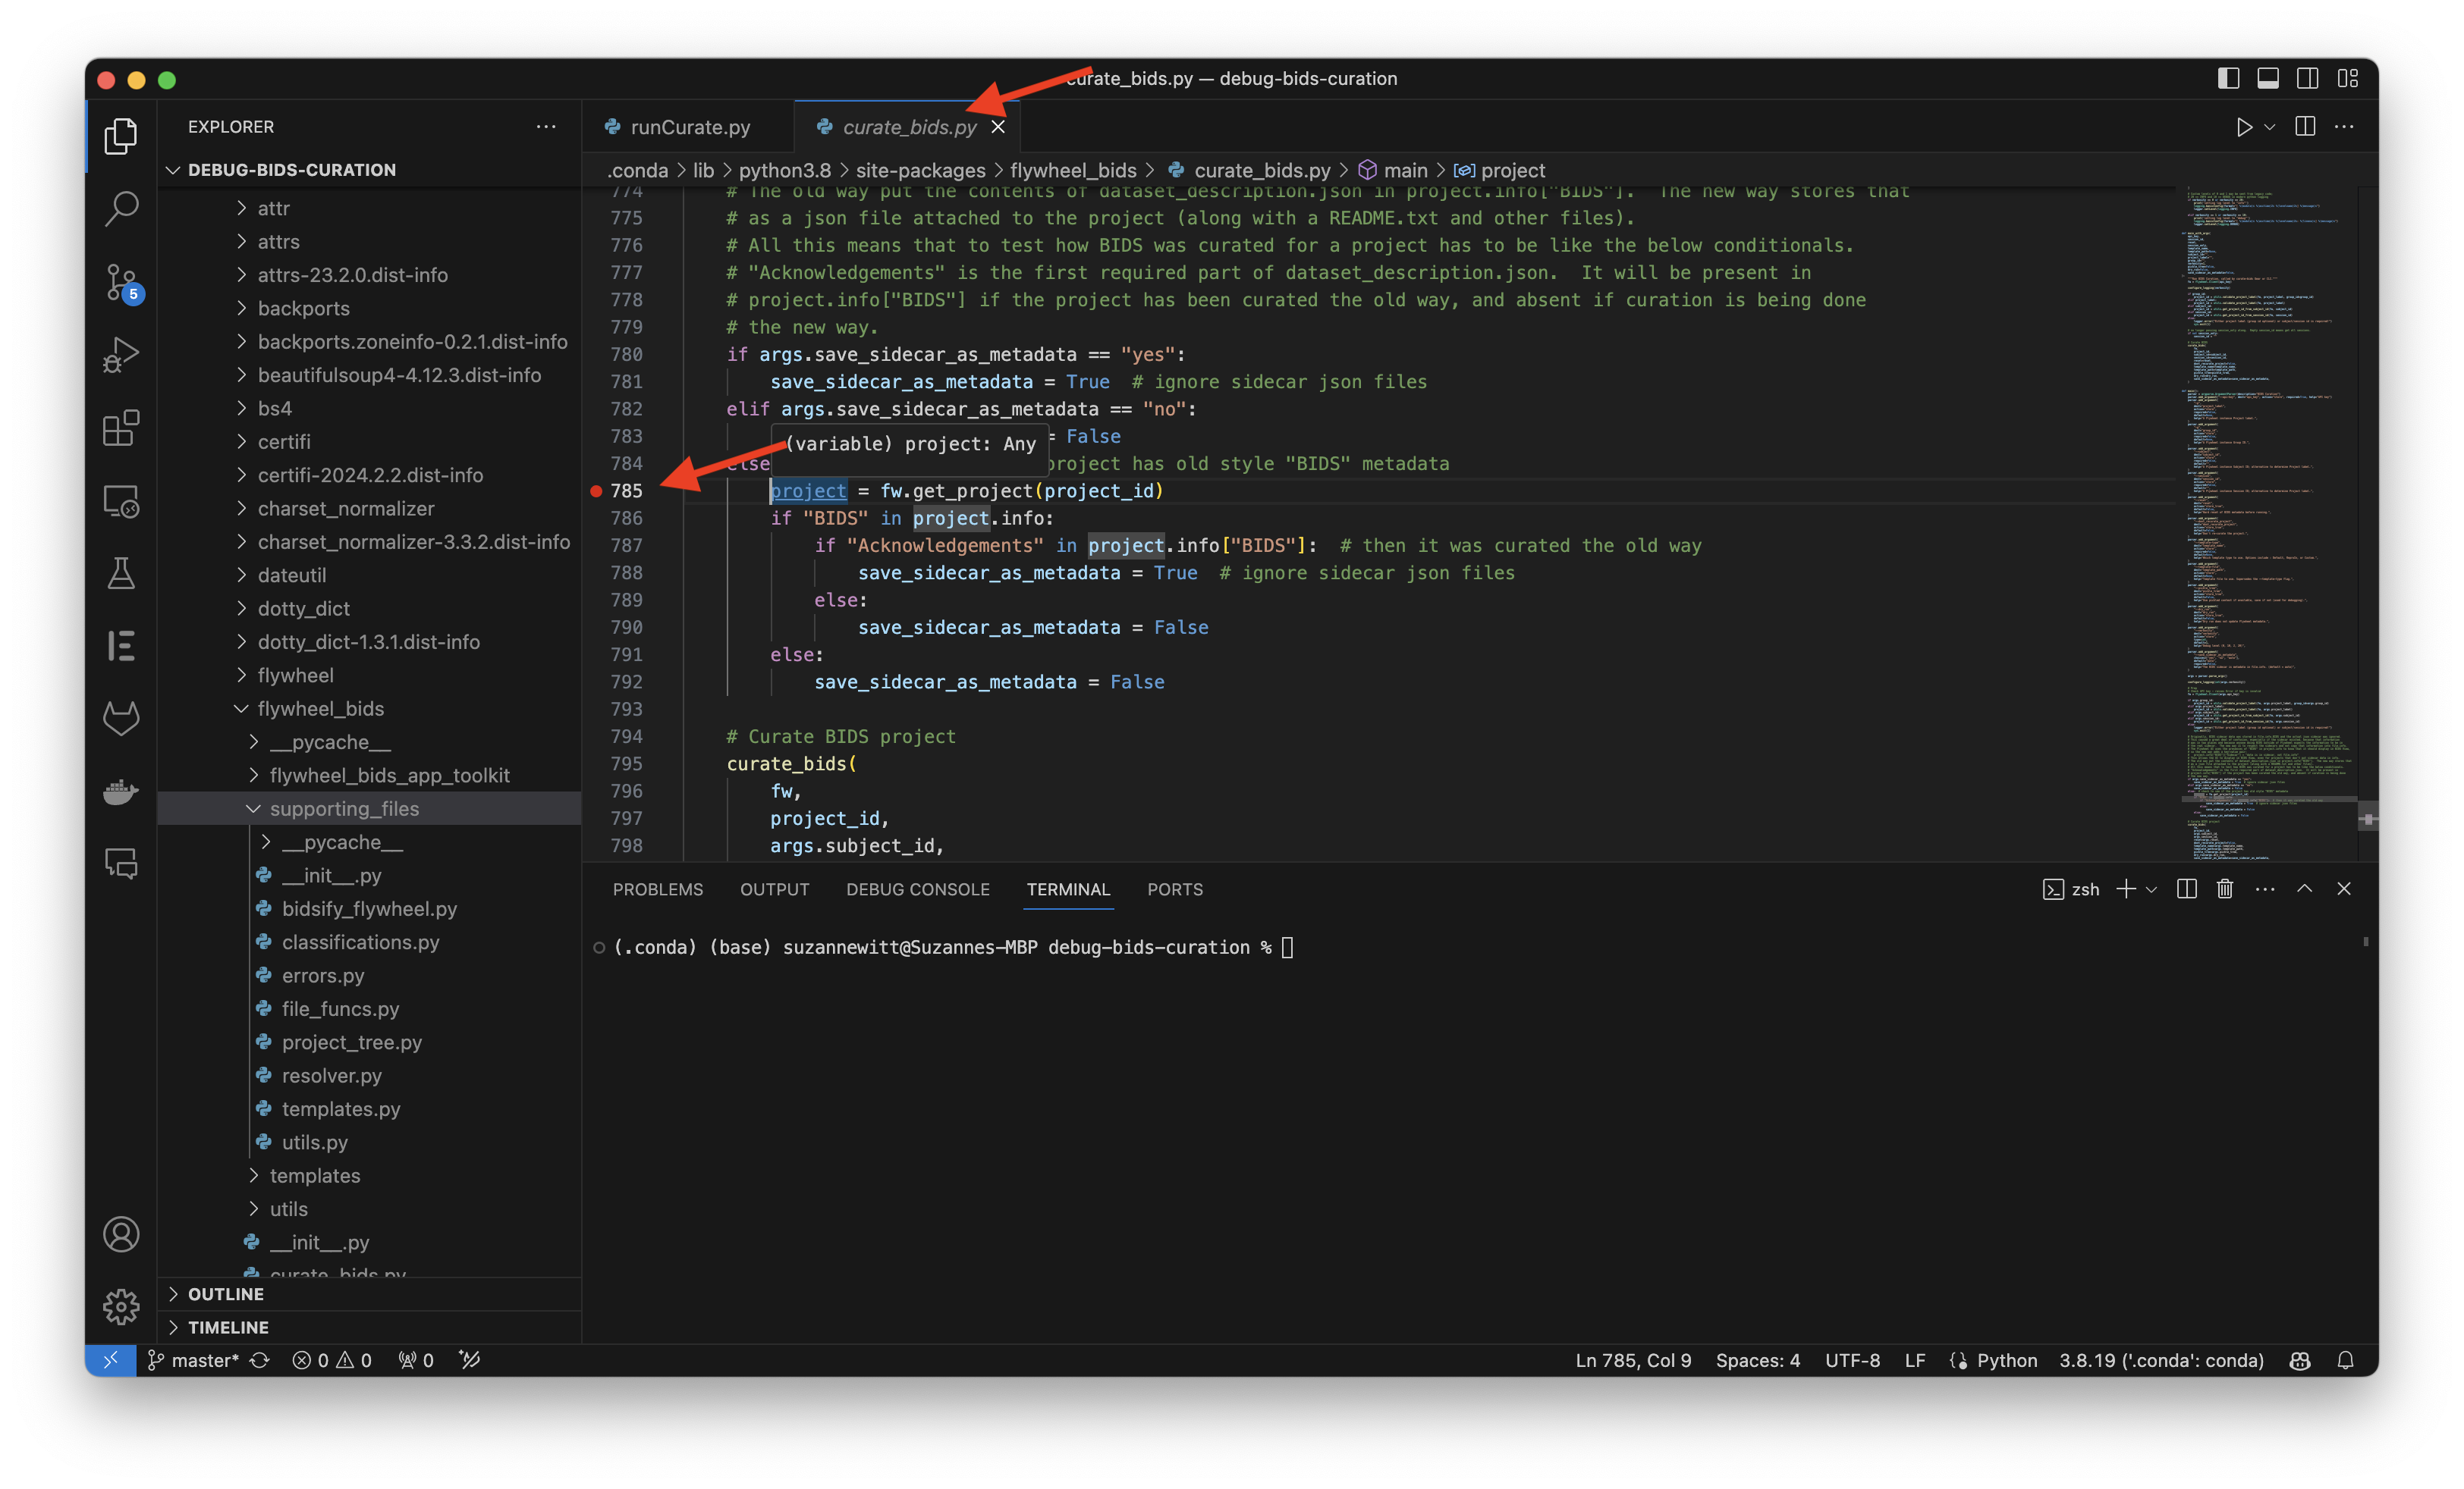Switch to the PORTS panel tab

coord(1175,889)
